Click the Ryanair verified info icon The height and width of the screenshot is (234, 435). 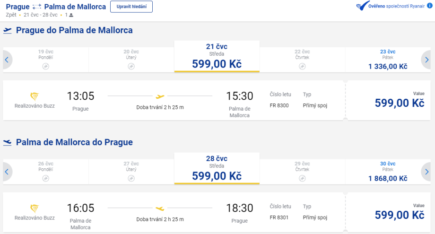click(429, 6)
